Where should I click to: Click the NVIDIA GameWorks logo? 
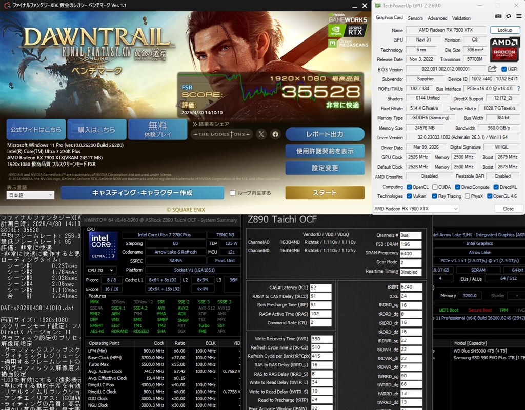click(x=348, y=18)
